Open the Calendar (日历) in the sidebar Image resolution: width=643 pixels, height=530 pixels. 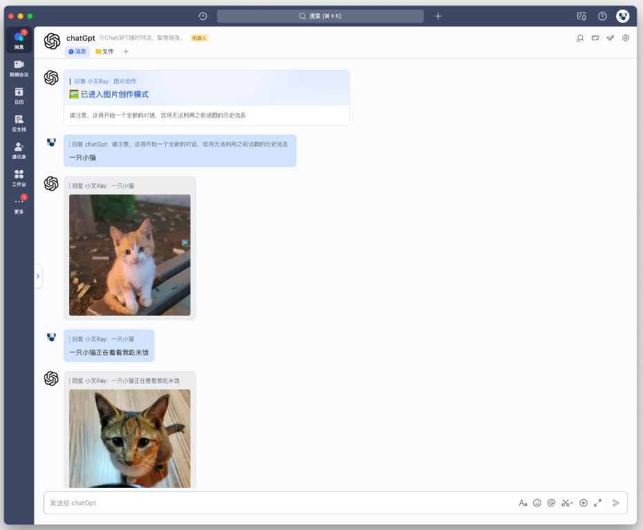(19, 95)
